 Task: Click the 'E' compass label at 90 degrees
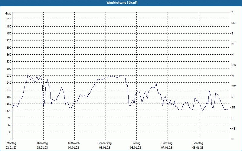(x=232, y=118)
